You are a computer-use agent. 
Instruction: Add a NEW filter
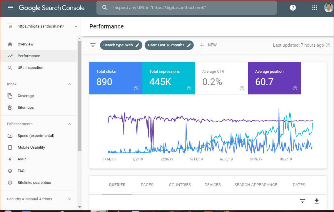[x=208, y=45]
